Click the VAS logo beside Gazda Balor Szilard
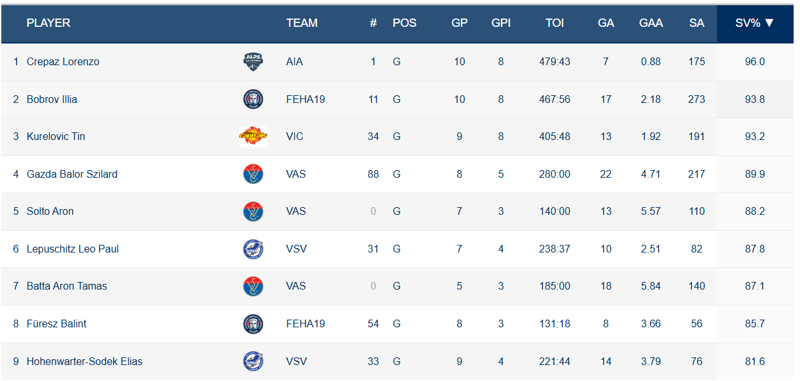 click(x=253, y=174)
